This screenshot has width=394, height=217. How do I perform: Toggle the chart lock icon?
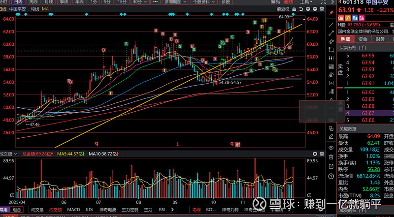pyautogui.click(x=294, y=9)
